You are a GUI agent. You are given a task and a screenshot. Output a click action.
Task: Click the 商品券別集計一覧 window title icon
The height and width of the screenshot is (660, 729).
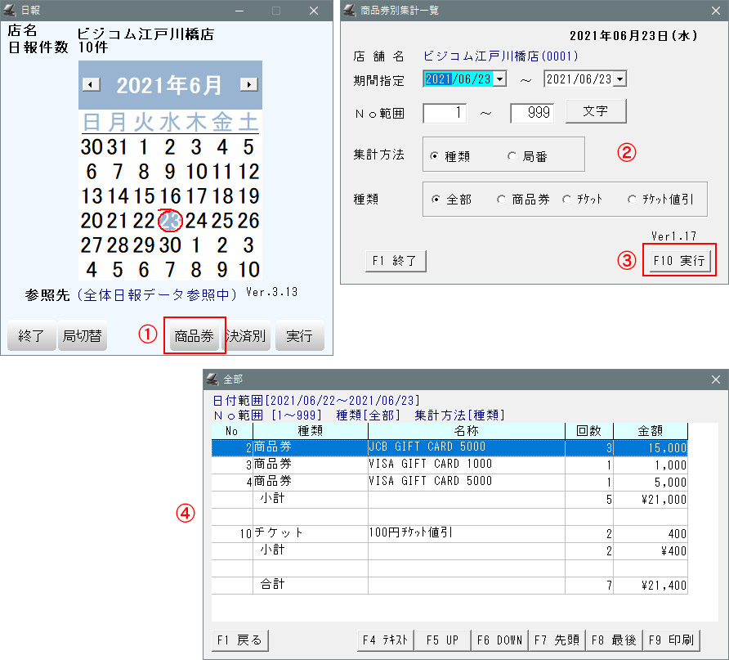point(350,11)
